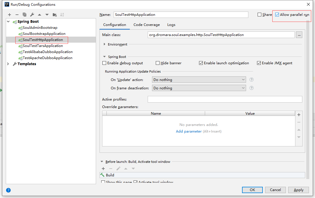Screen dimensions: 315x198
Task: Add a new configuration with plus icon
Action: pos(10,15)
